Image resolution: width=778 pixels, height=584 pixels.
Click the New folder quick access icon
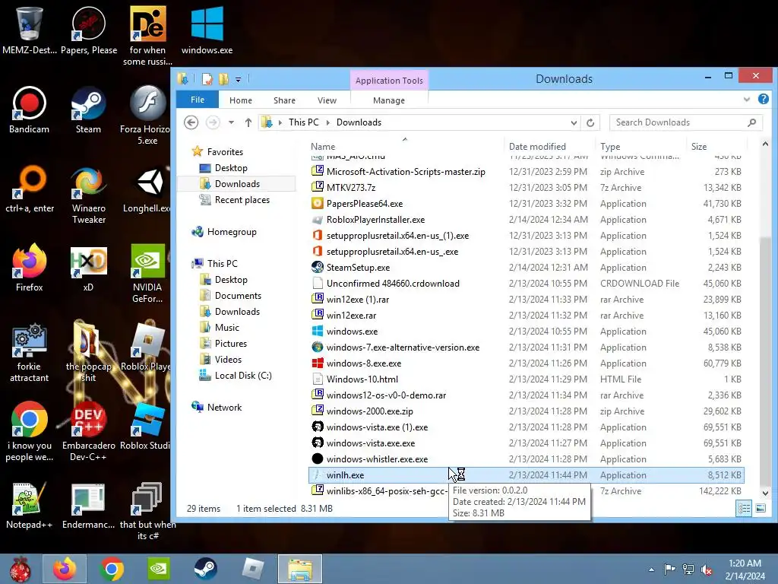click(x=223, y=79)
